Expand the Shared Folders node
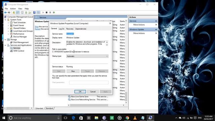The height and width of the screenshot is (121, 215). pyautogui.click(x=8, y=28)
